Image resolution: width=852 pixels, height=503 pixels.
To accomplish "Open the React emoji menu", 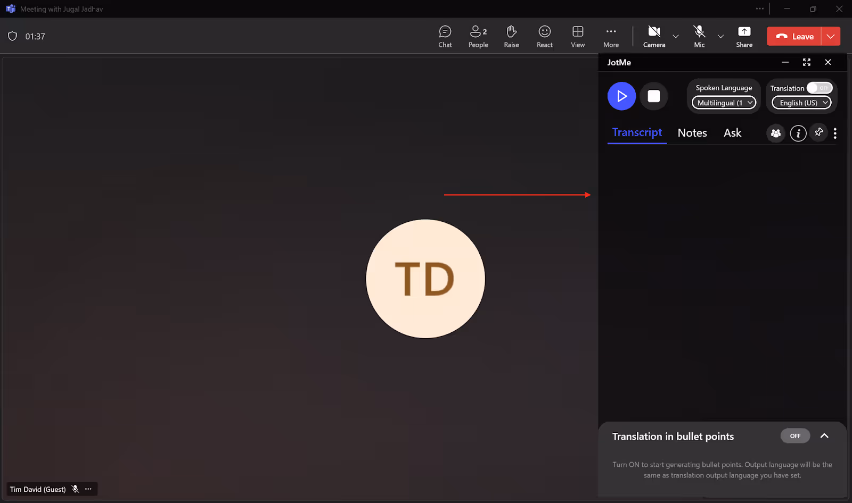I will click(544, 37).
